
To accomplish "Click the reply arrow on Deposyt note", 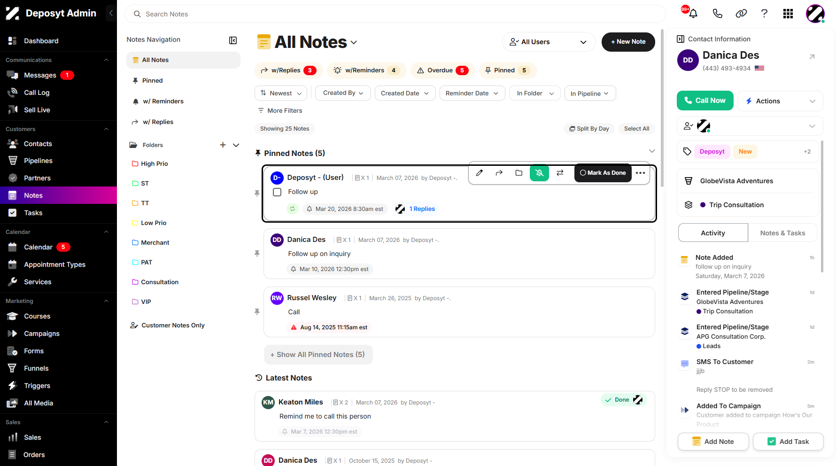I will (499, 173).
